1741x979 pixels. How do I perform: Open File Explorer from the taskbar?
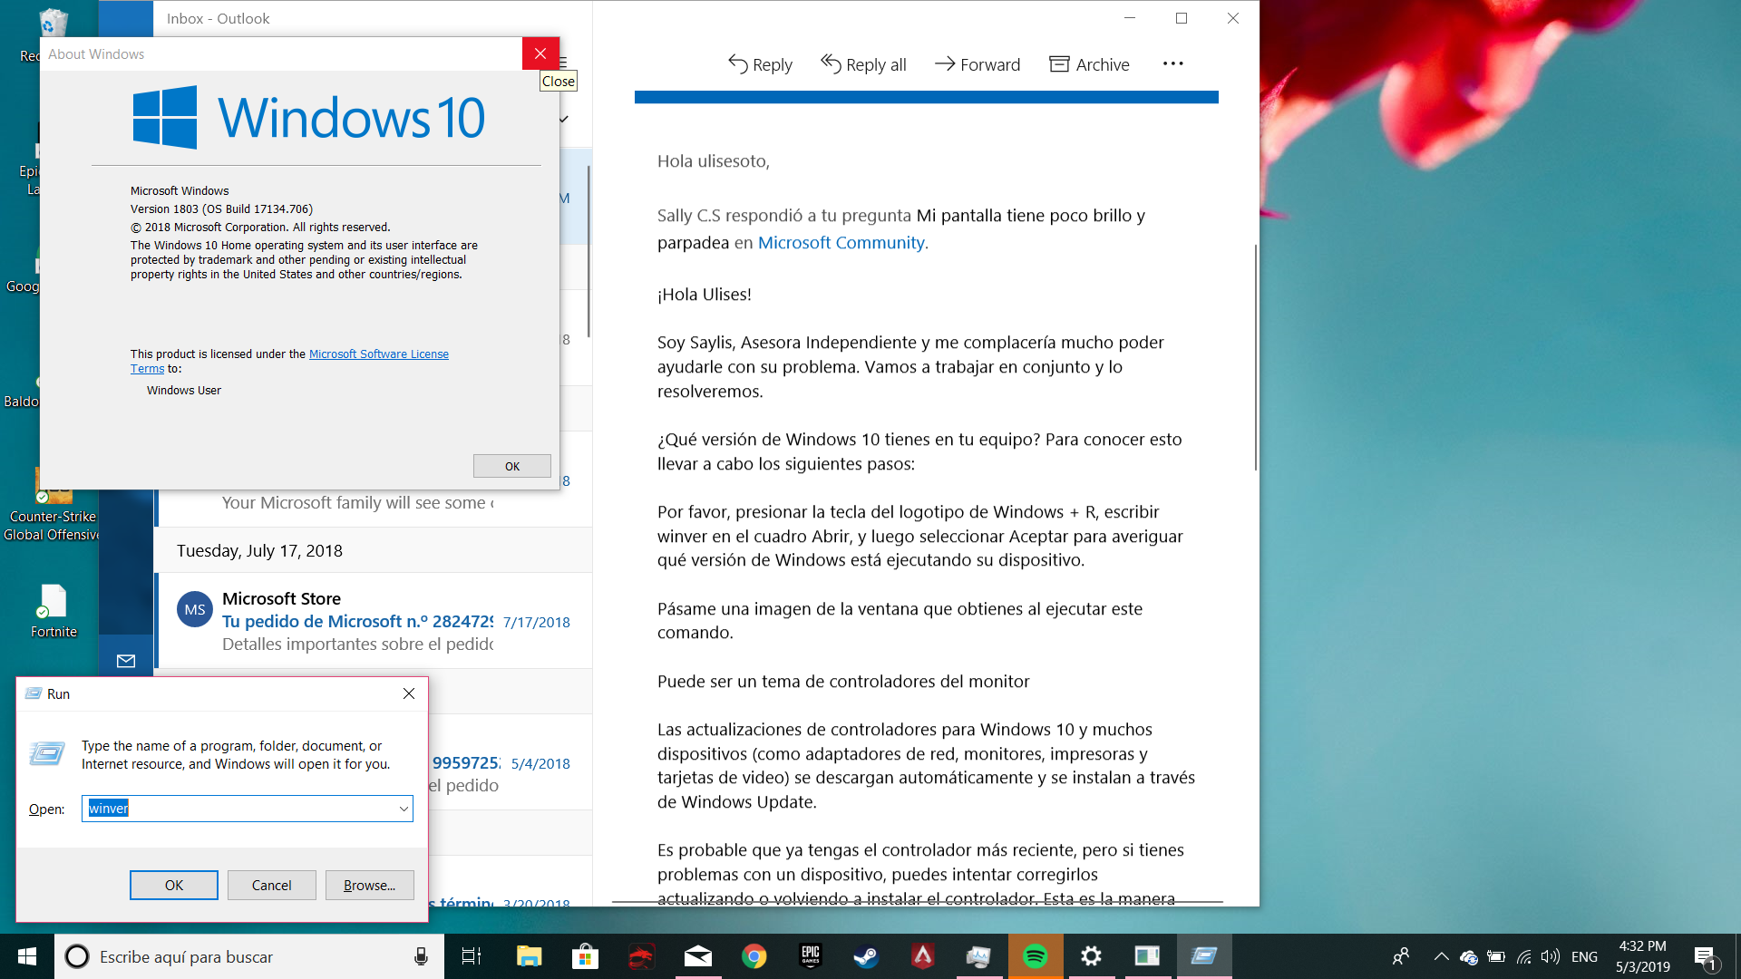529,956
